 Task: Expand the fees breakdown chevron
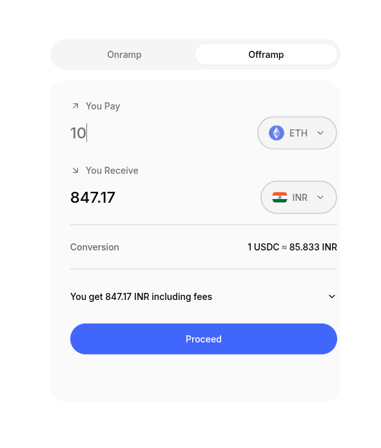point(332,297)
